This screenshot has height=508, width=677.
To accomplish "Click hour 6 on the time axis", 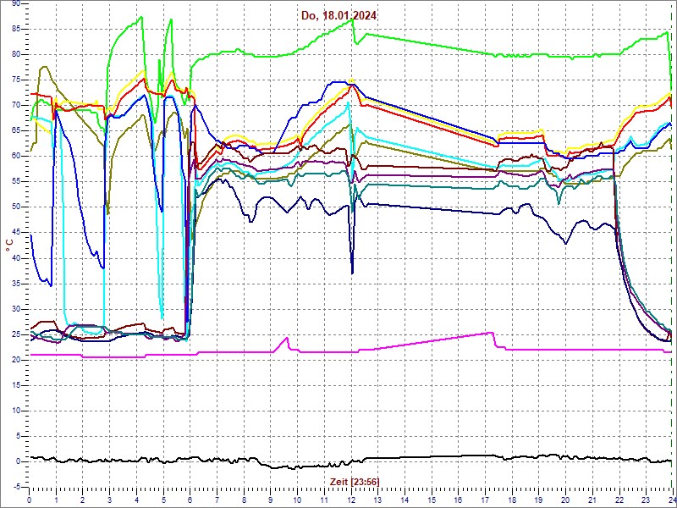I will pos(190,500).
